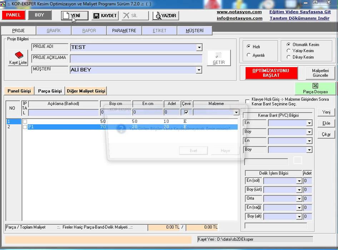Click the Boy cm entry field
This screenshot has height=250, width=338.
click(x=116, y=112)
